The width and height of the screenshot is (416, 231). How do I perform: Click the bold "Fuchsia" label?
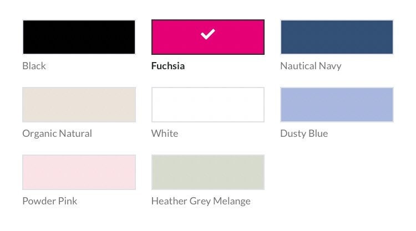coord(168,66)
